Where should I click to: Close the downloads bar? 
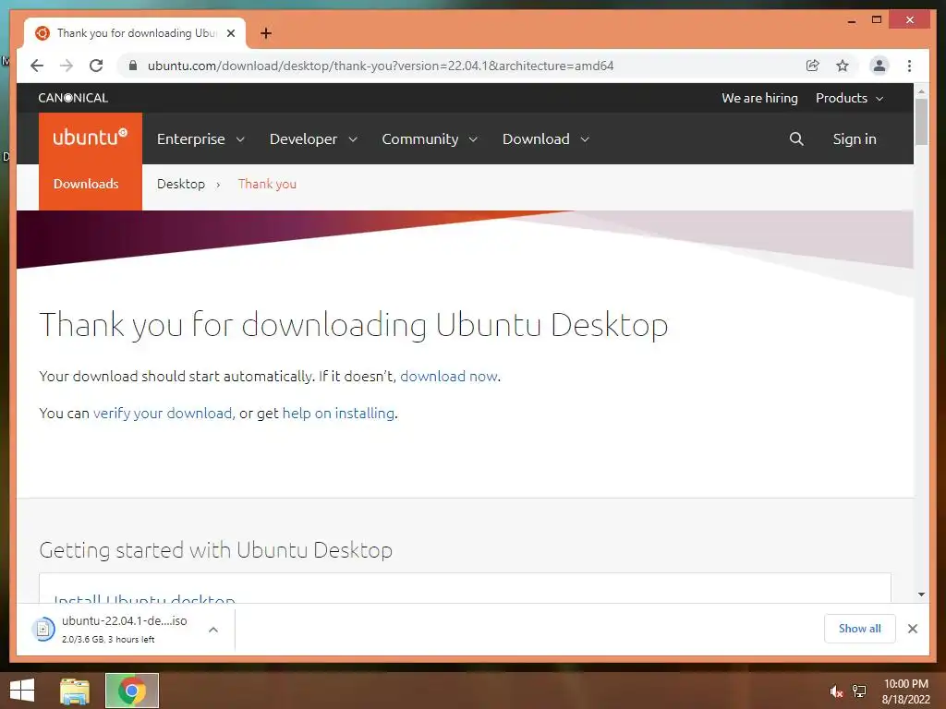tap(912, 629)
